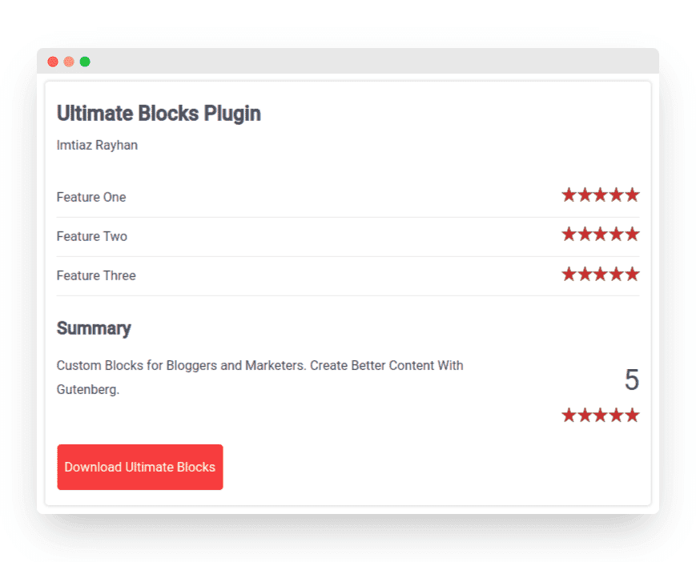Select the Ultimate Blocks Plugin heading
Screen dimensions: 696x562
click(x=159, y=113)
